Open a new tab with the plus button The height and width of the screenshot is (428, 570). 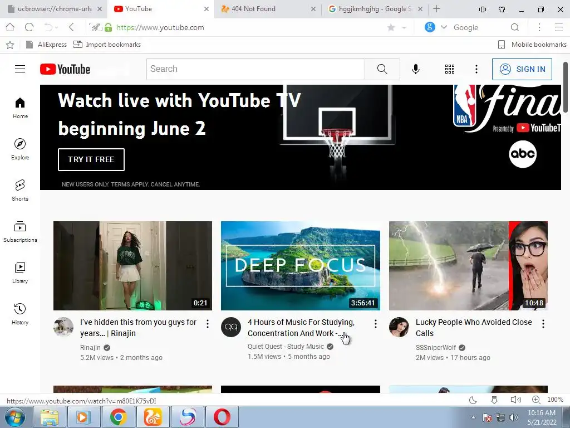tap(437, 9)
